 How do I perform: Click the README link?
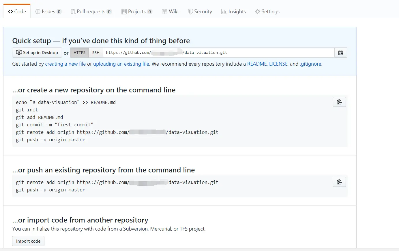[257, 64]
